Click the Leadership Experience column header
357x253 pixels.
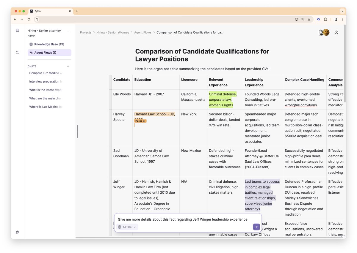point(263,82)
